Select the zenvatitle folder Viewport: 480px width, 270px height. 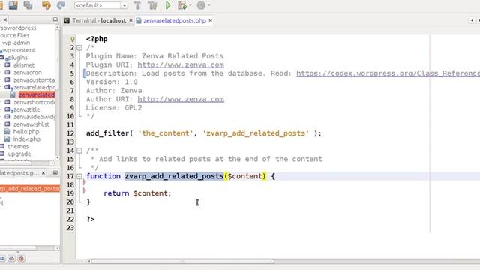click(x=26, y=109)
